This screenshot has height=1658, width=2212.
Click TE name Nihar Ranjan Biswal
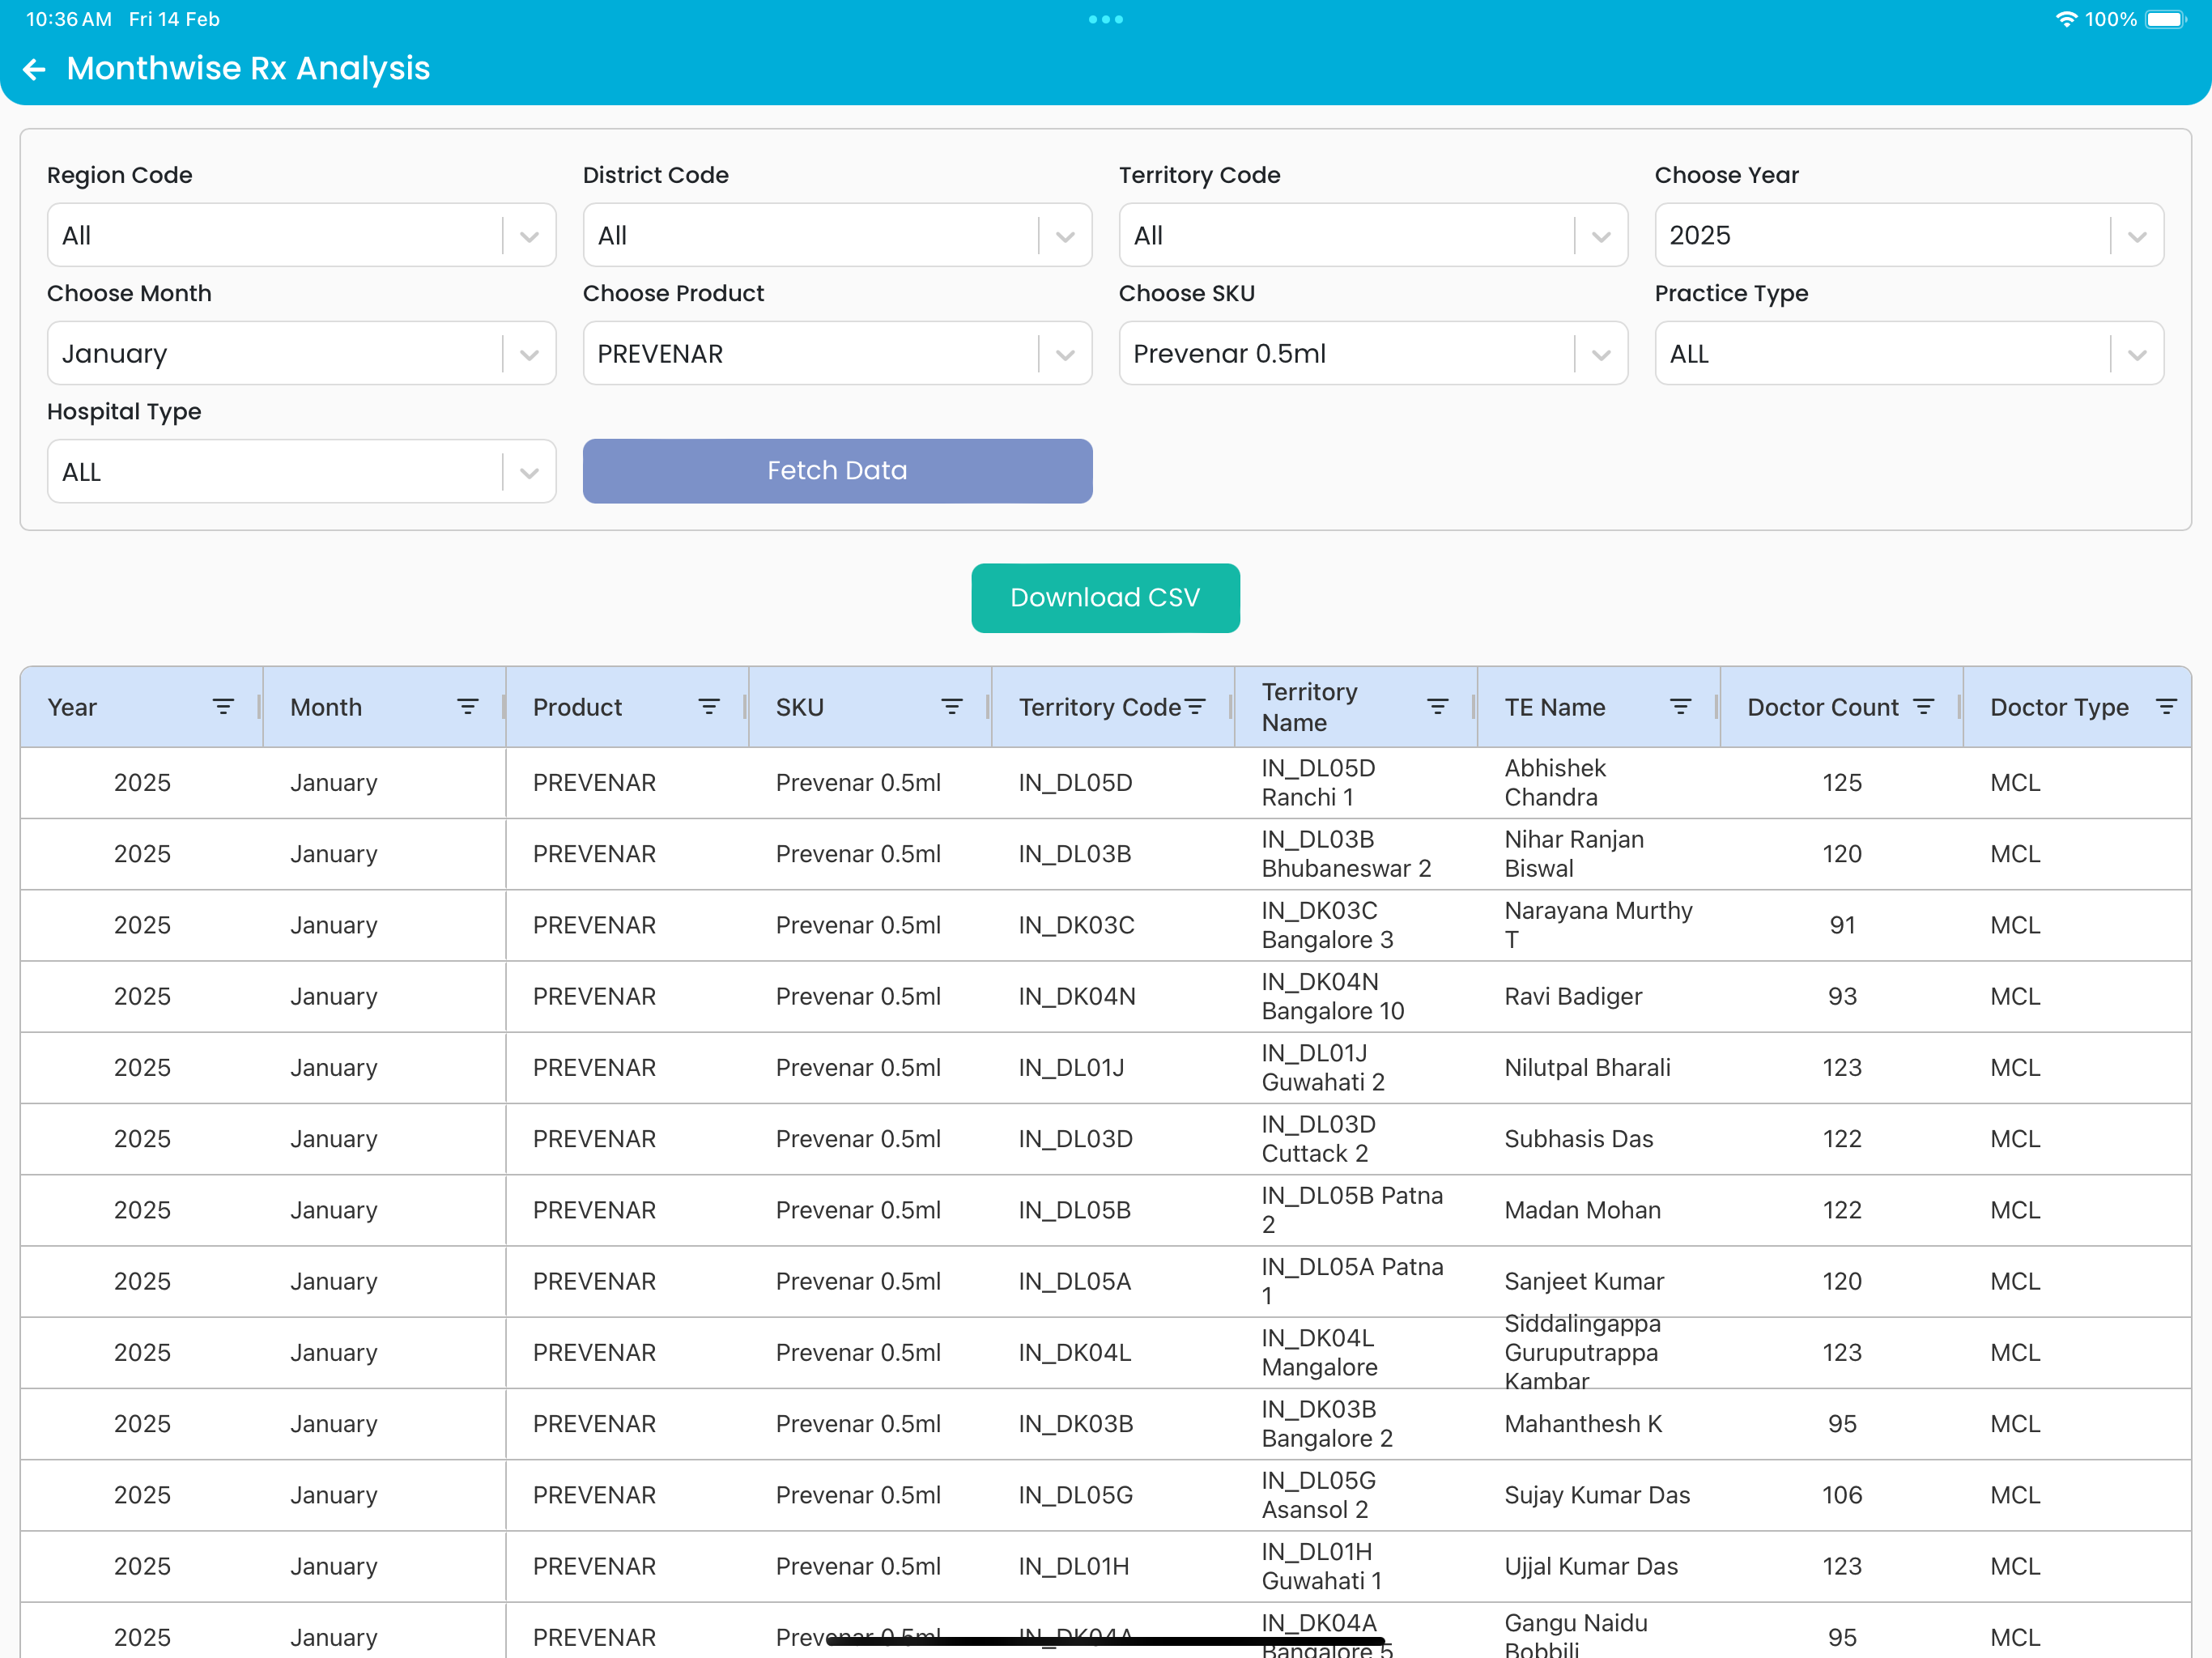click(x=1574, y=854)
